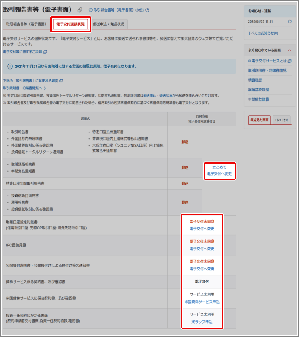Click the info icon in the blue notice banner

click(10, 66)
